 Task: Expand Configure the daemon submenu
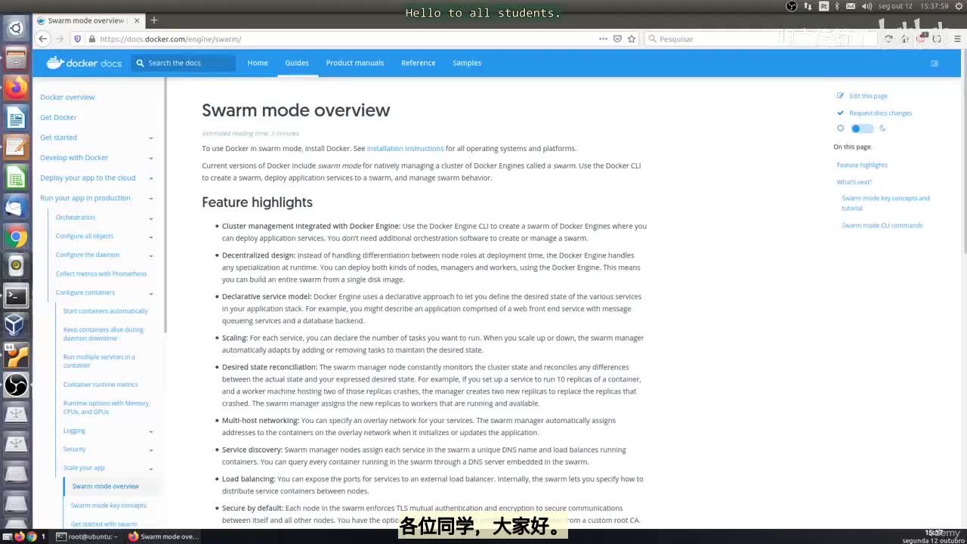pyautogui.click(x=151, y=255)
